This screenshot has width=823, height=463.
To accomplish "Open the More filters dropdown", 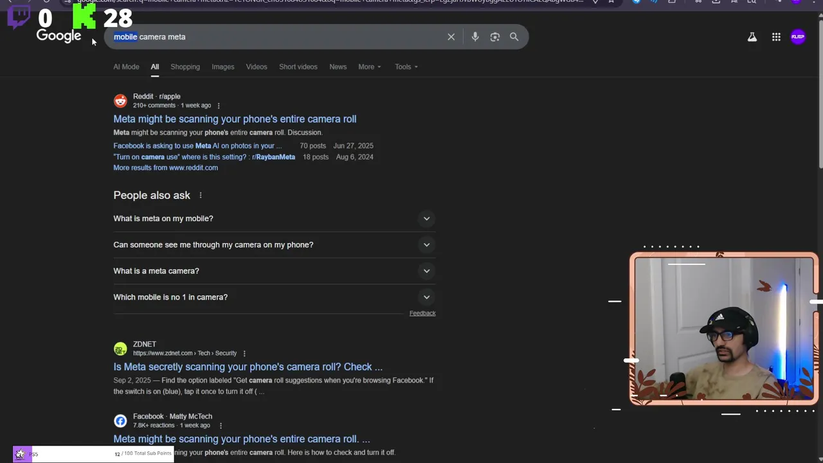I will (x=370, y=67).
